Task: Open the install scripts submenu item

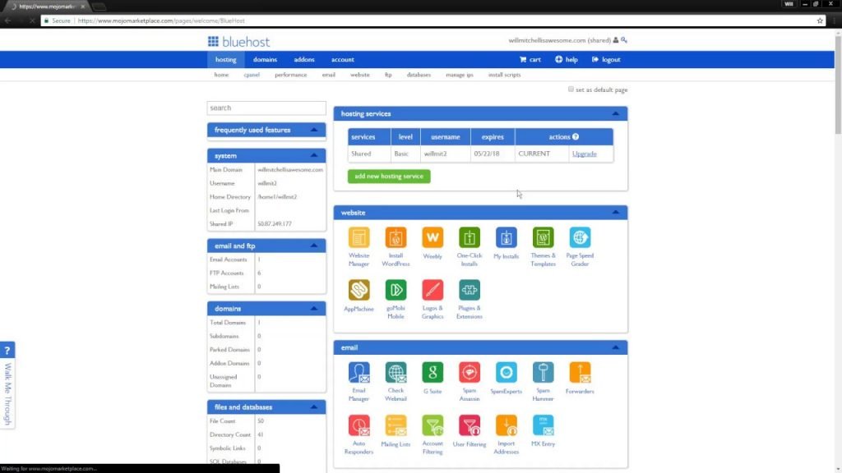Action: point(504,75)
